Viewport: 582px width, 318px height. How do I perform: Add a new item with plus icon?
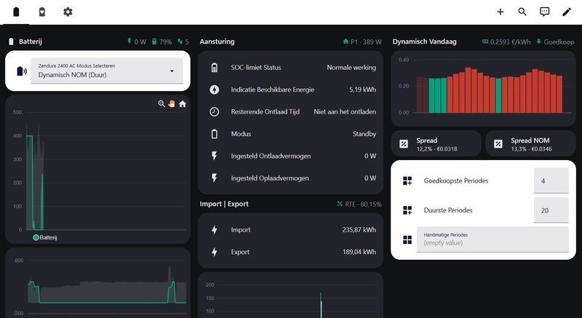coord(501,12)
